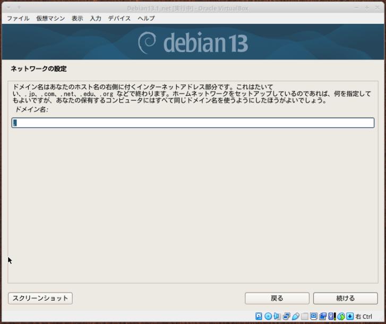Open the ファイル menu
Image resolution: width=386 pixels, height=324 pixels.
point(18,18)
